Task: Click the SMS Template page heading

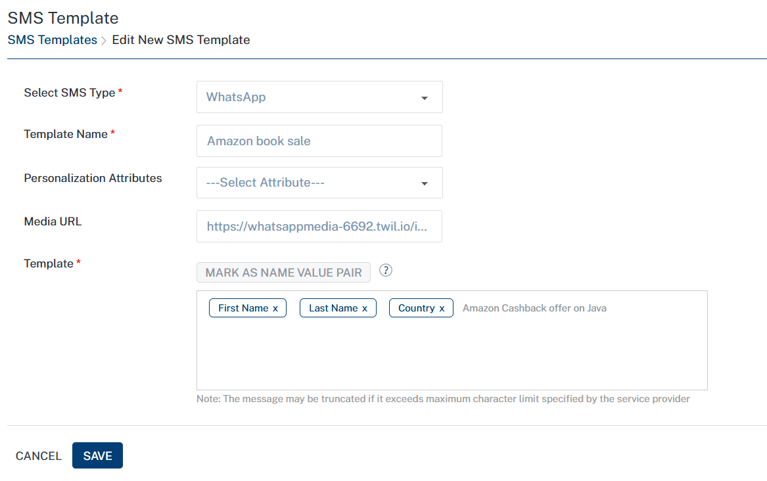Action: tap(63, 18)
